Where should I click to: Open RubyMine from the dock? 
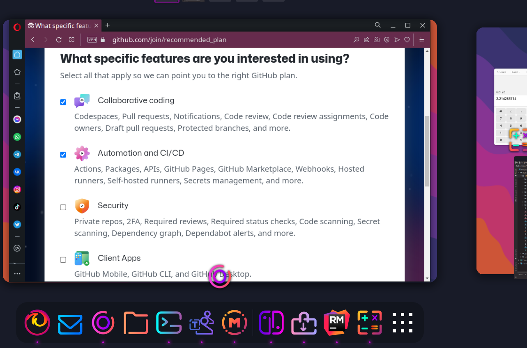[x=337, y=323]
